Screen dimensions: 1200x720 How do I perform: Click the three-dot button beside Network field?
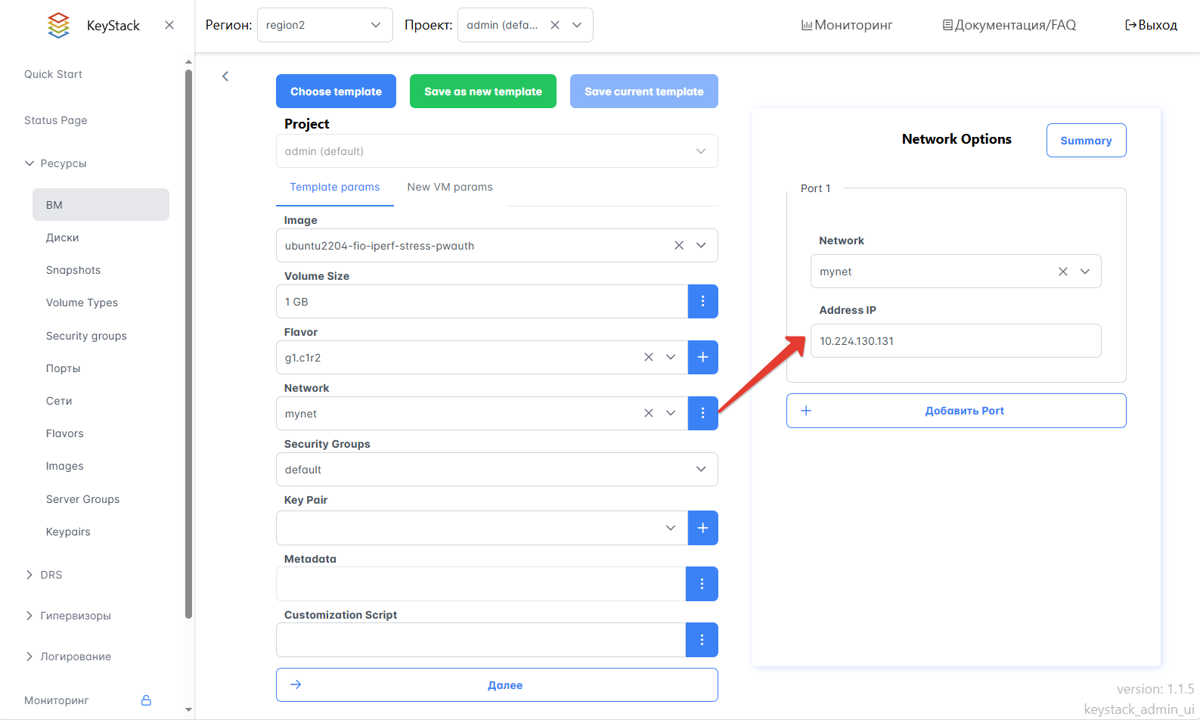pyautogui.click(x=702, y=413)
